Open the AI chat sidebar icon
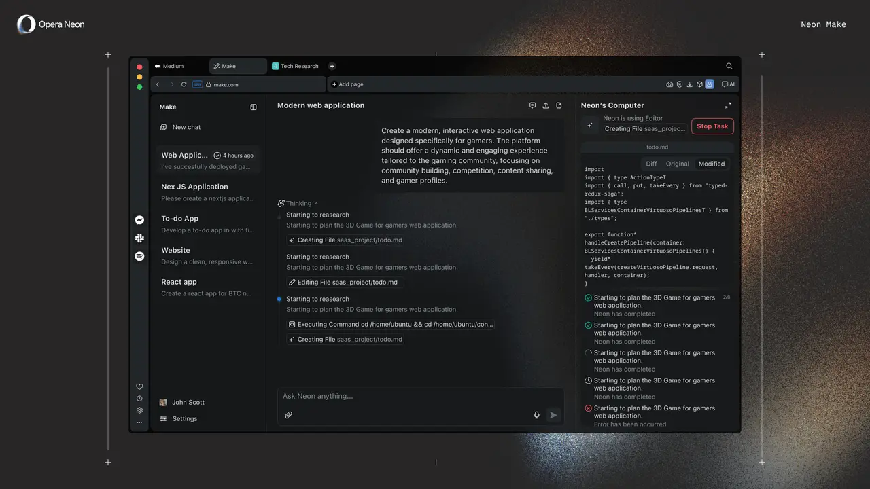Screen dimensions: 870x489 727,84
